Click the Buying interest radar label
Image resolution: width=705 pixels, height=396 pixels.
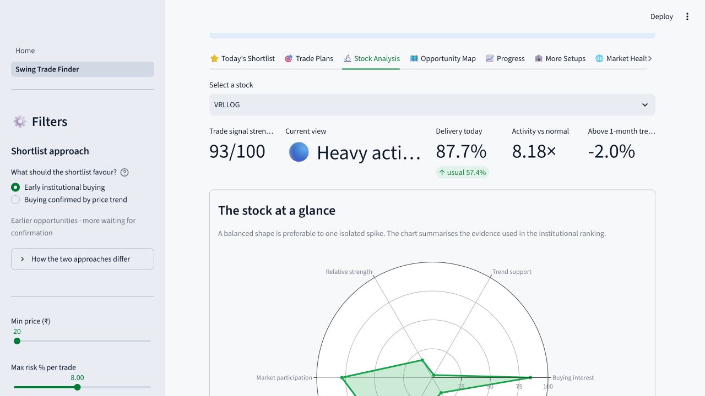tap(573, 378)
